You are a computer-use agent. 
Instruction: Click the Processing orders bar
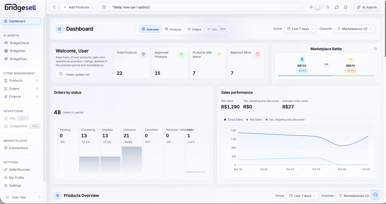89,165
